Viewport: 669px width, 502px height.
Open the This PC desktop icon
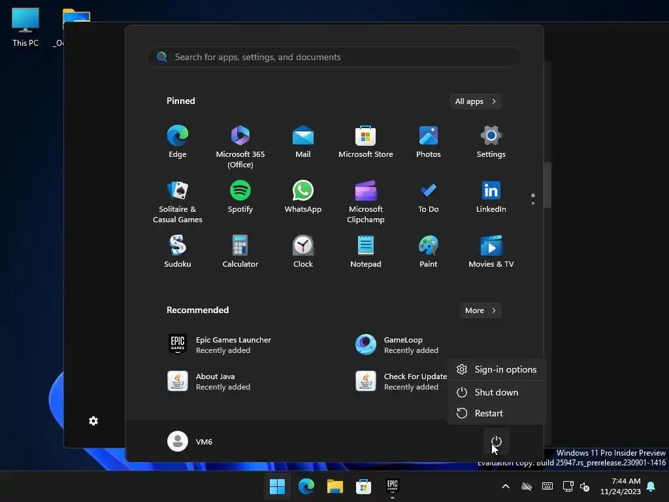[25, 27]
